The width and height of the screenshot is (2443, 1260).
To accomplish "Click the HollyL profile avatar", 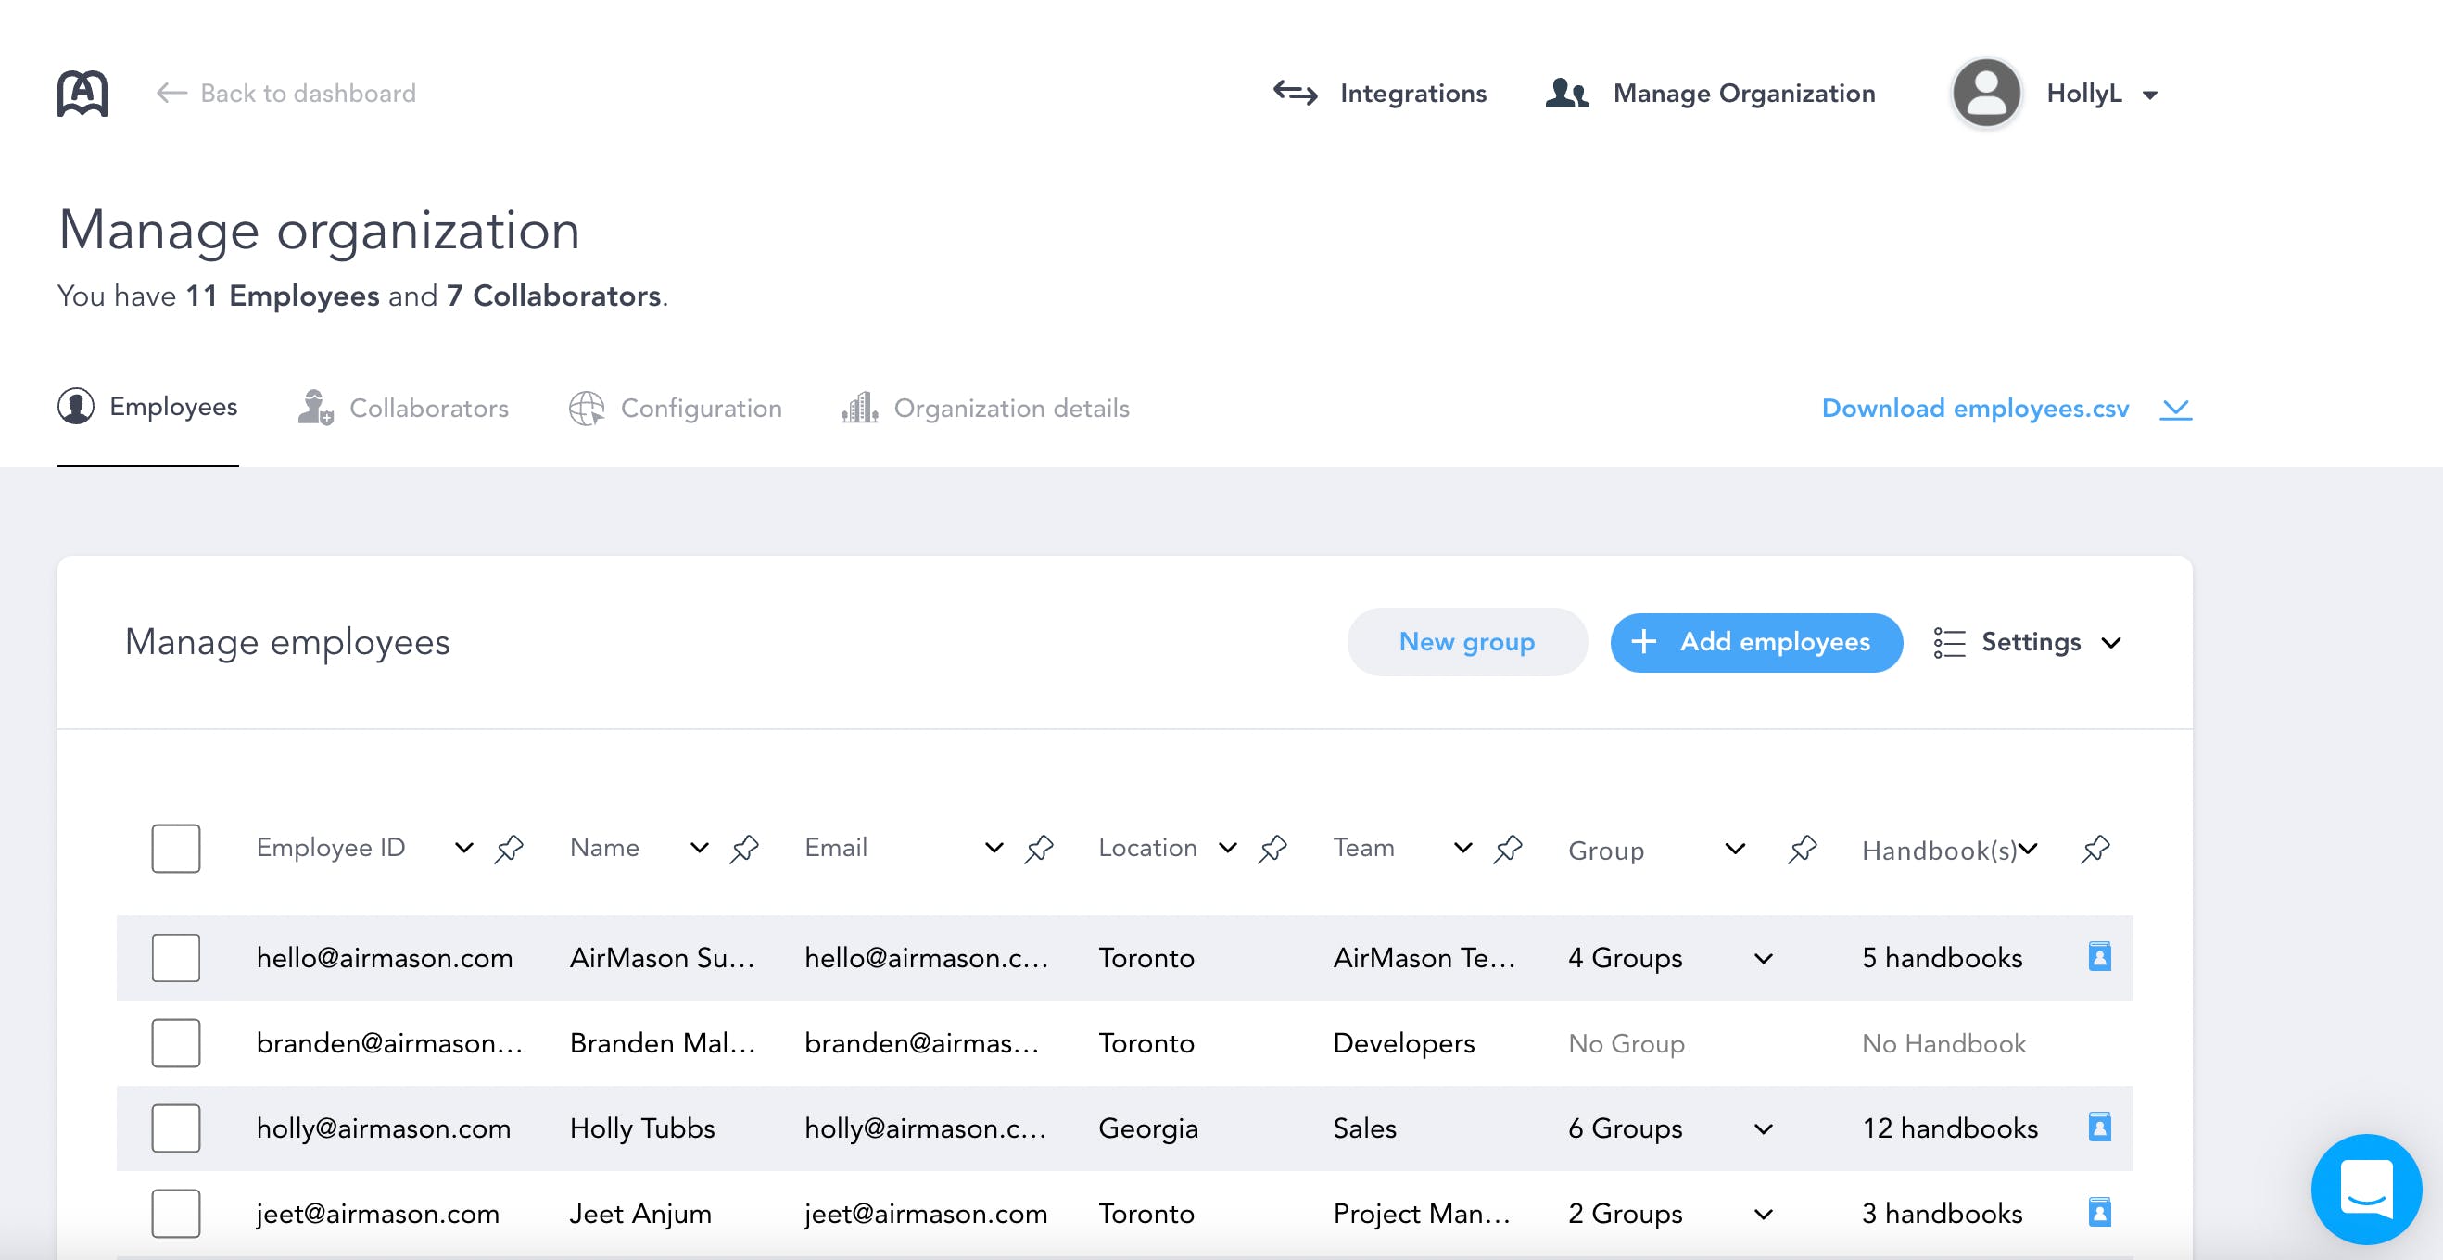I will (1986, 93).
